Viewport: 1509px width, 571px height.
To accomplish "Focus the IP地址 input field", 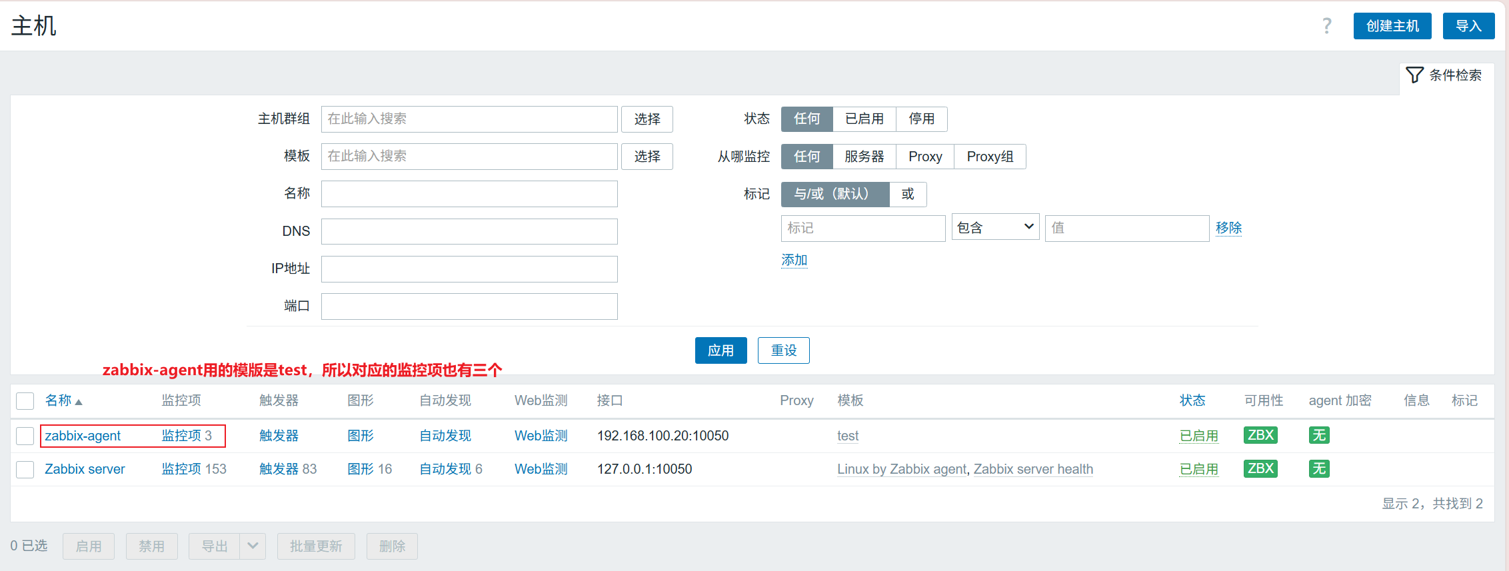I will [x=469, y=269].
